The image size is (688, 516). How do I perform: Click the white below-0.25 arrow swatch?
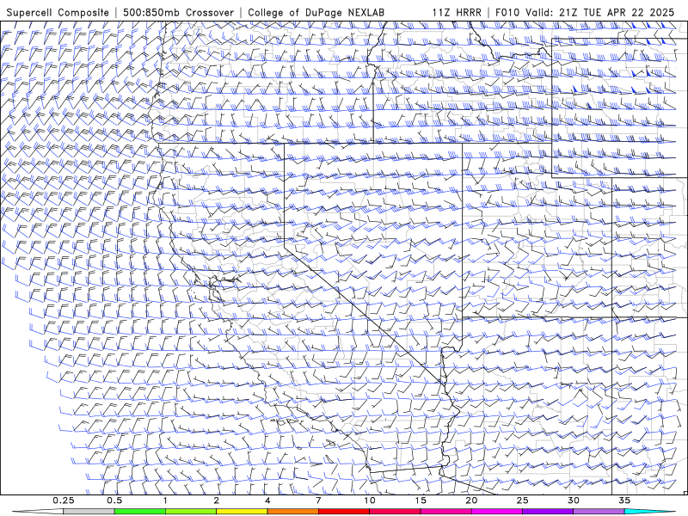tap(38, 512)
